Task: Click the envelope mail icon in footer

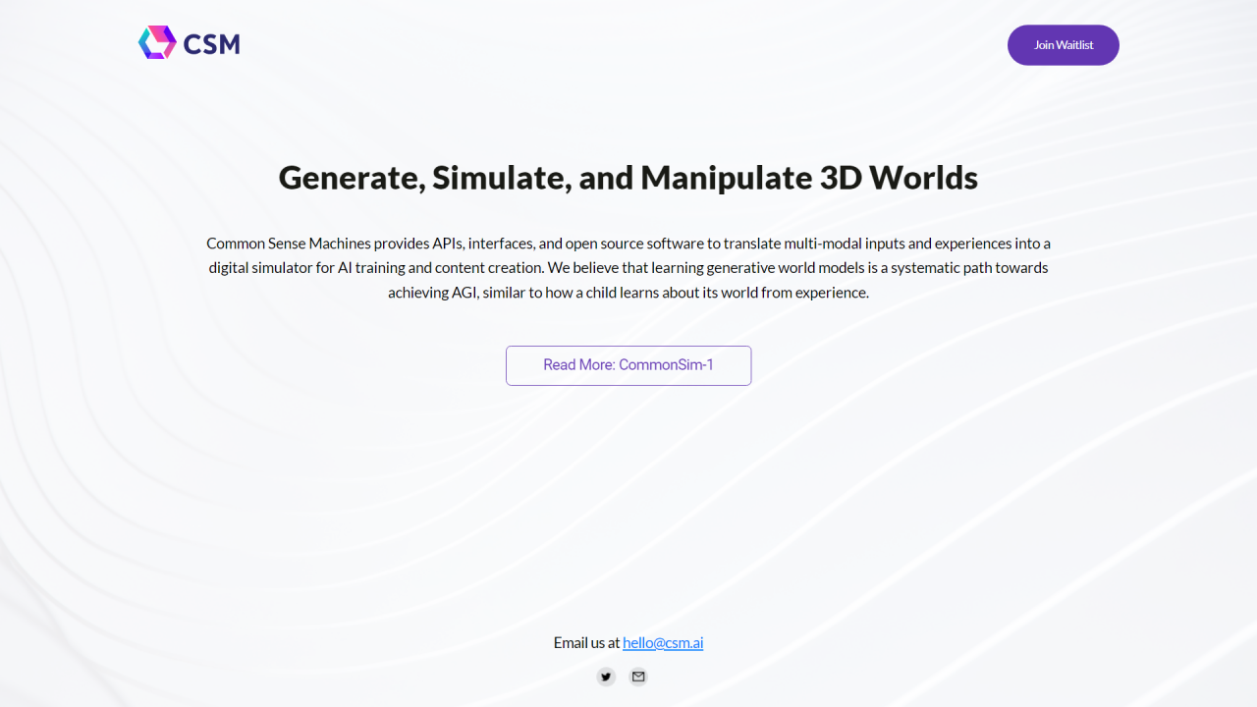Action: click(638, 677)
